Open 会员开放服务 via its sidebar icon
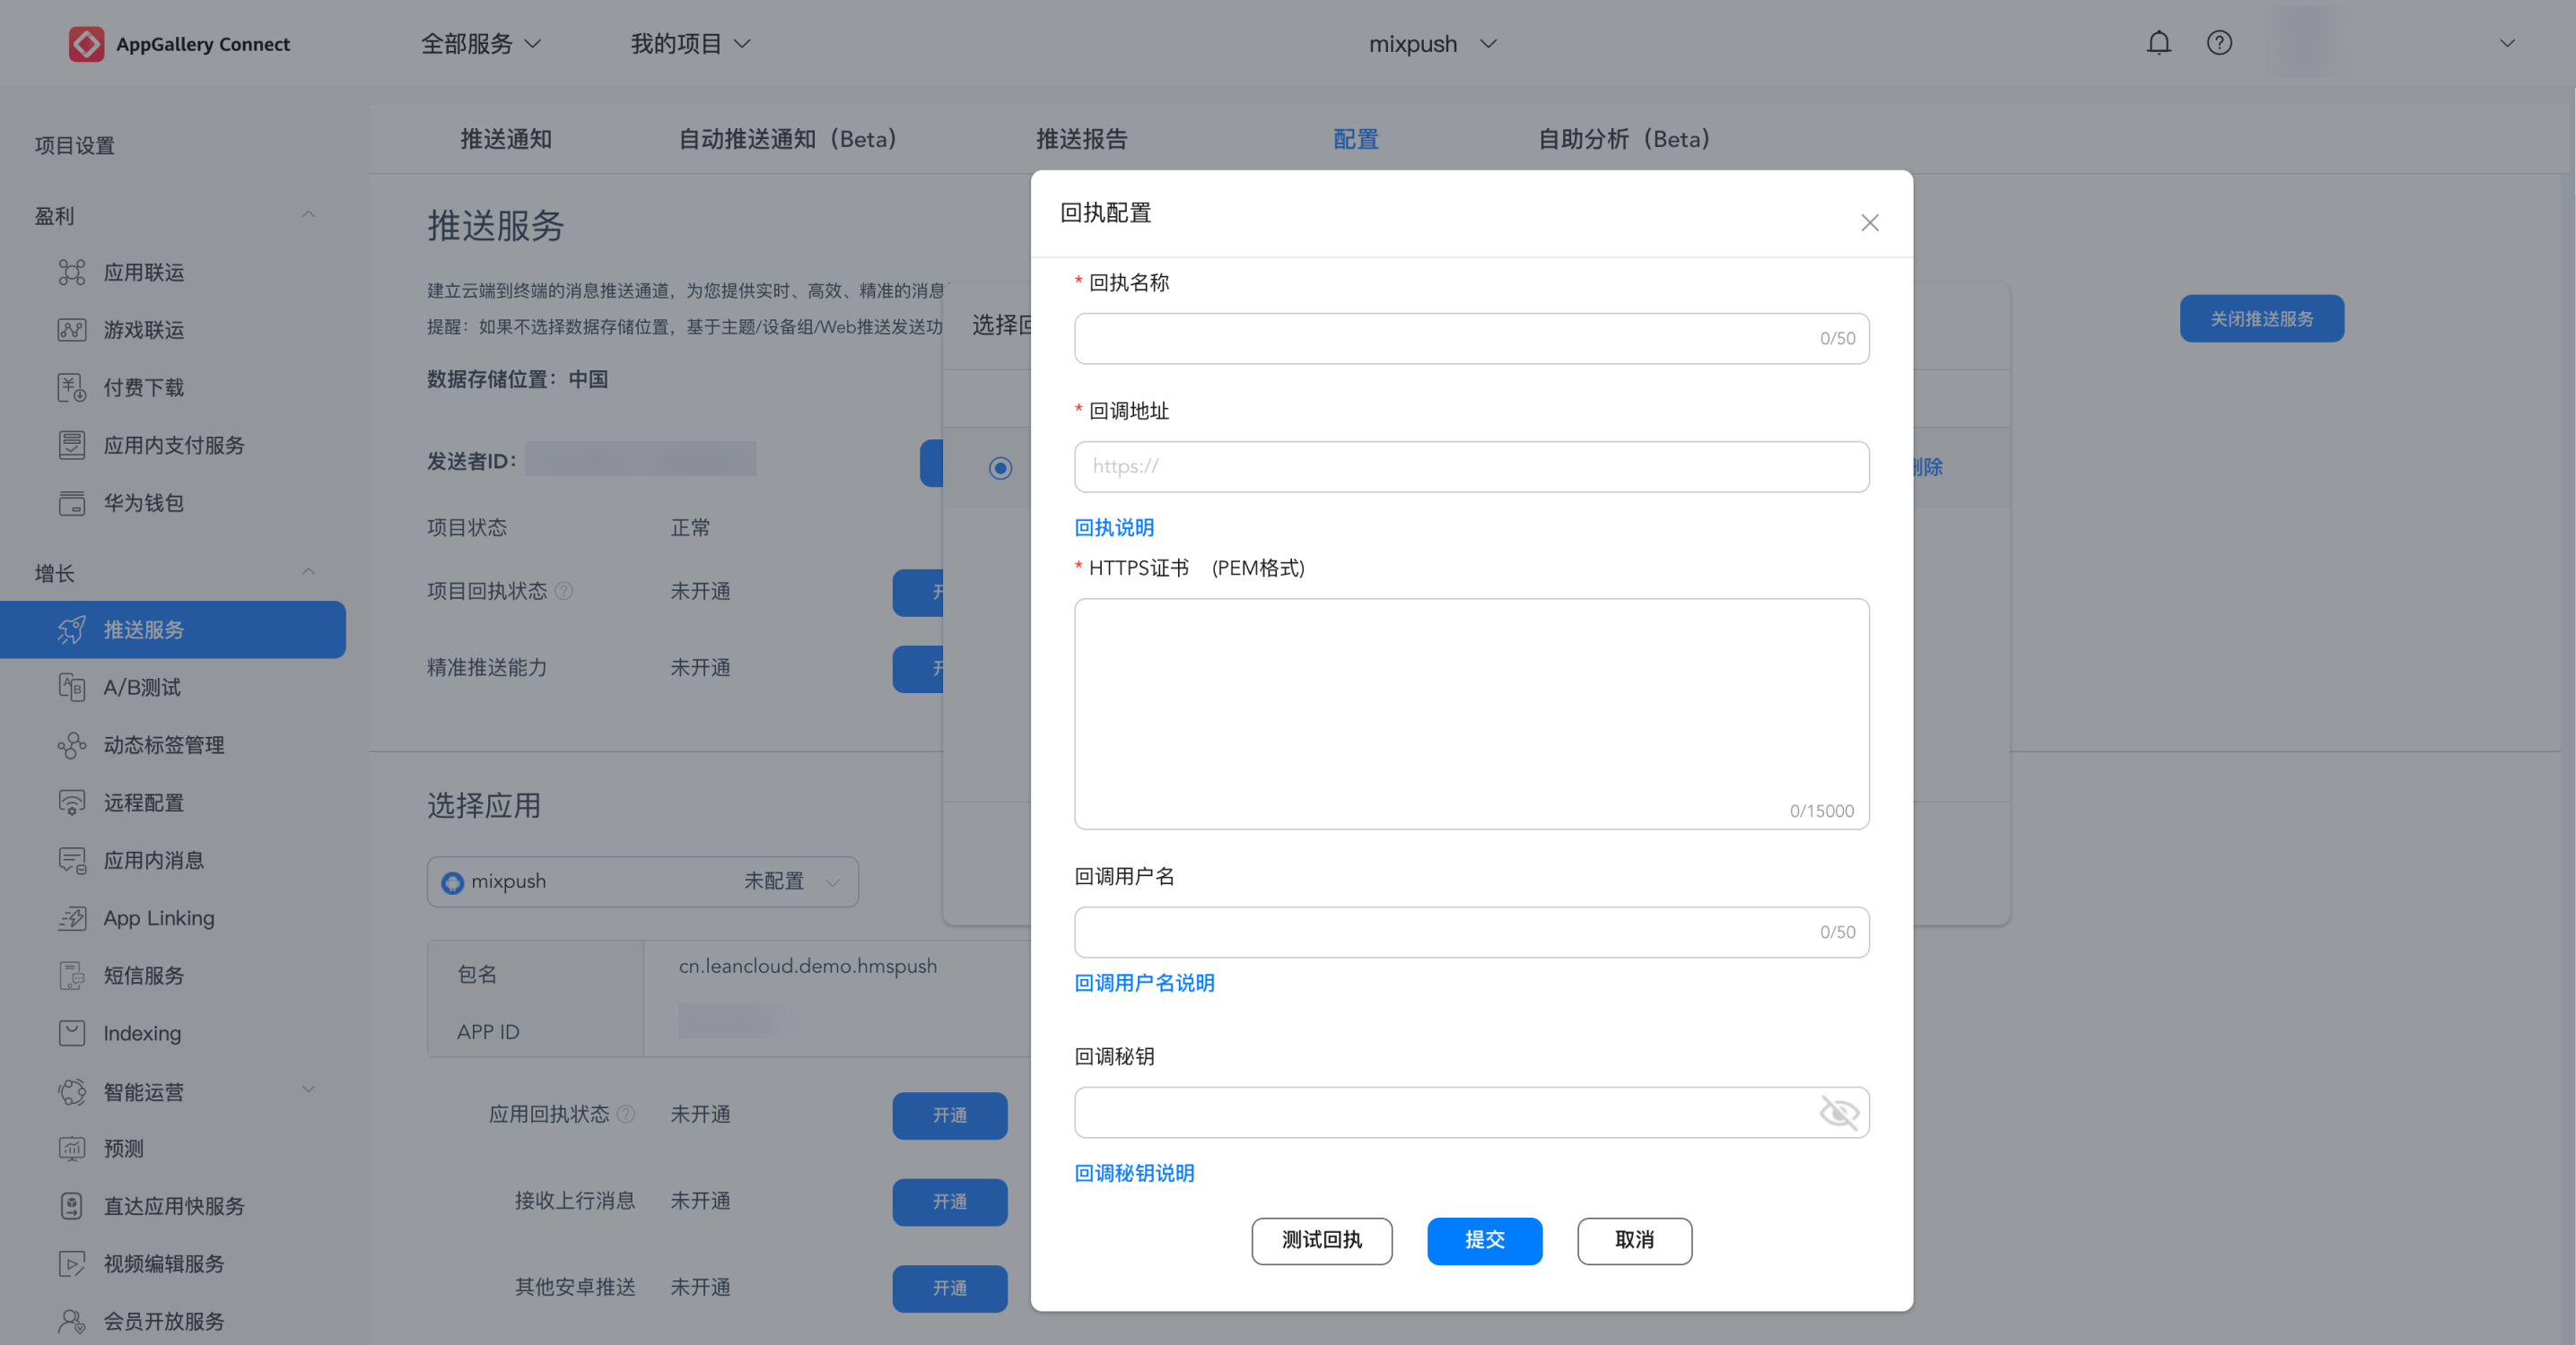This screenshot has width=2576, height=1345. click(72, 1322)
